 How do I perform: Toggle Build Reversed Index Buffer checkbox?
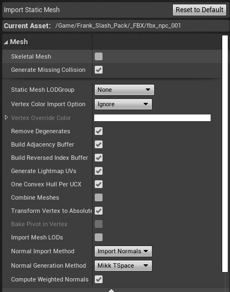click(99, 158)
